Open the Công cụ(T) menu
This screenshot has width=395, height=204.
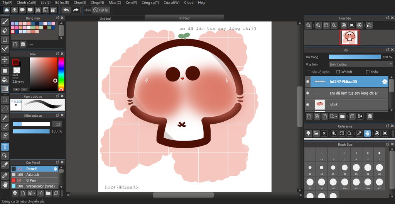[x=150, y=3]
